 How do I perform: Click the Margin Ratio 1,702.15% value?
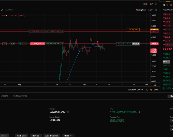[55, 120]
